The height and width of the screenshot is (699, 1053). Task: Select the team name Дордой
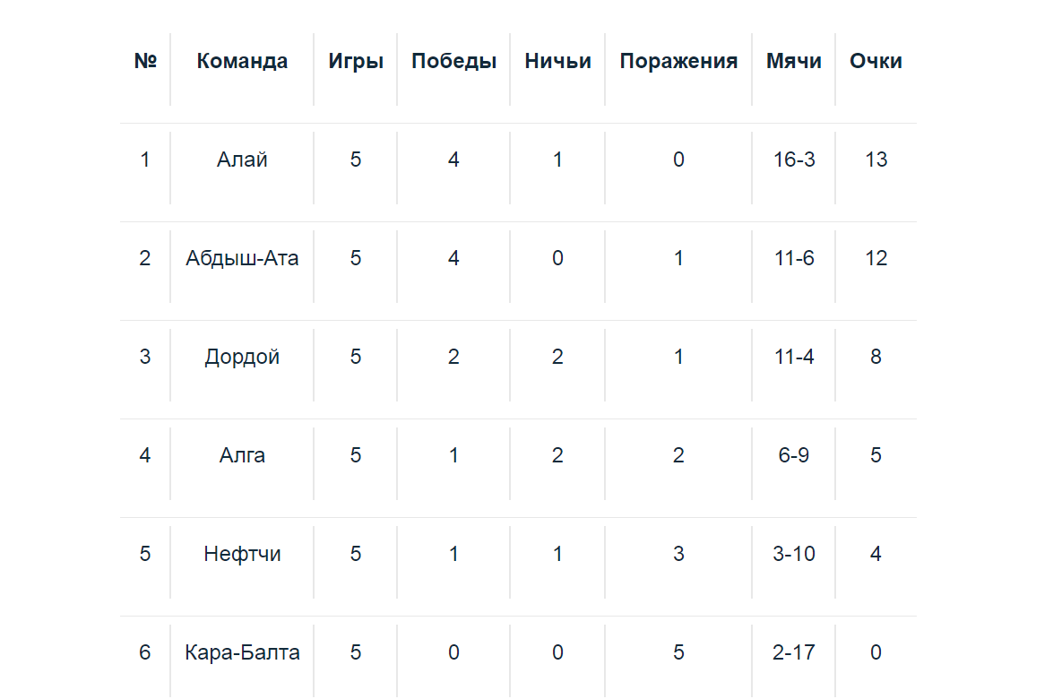[x=242, y=357]
